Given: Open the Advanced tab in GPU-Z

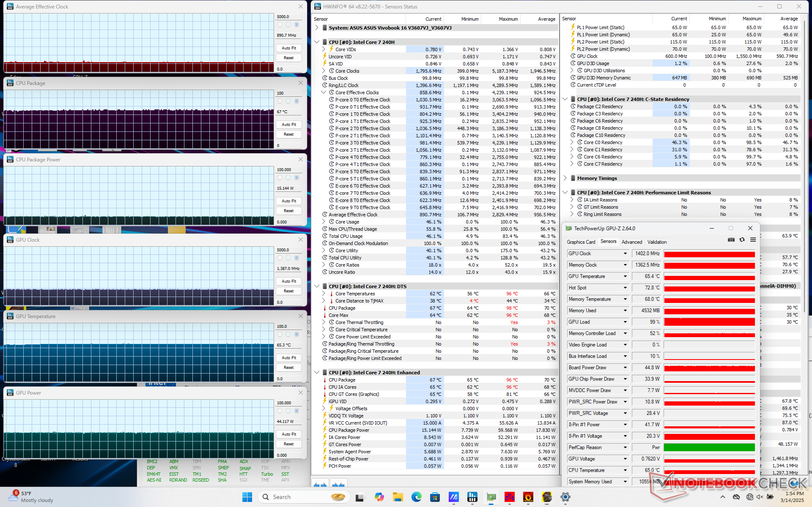Looking at the screenshot, I should 632,242.
